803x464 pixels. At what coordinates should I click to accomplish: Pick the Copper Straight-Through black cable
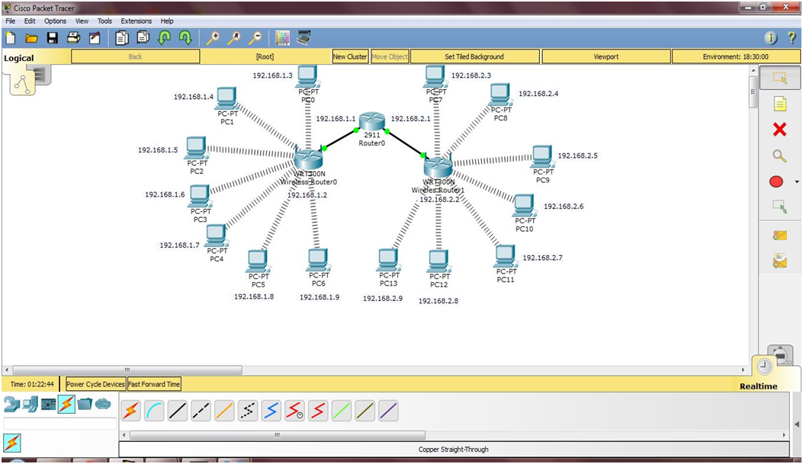tap(177, 411)
